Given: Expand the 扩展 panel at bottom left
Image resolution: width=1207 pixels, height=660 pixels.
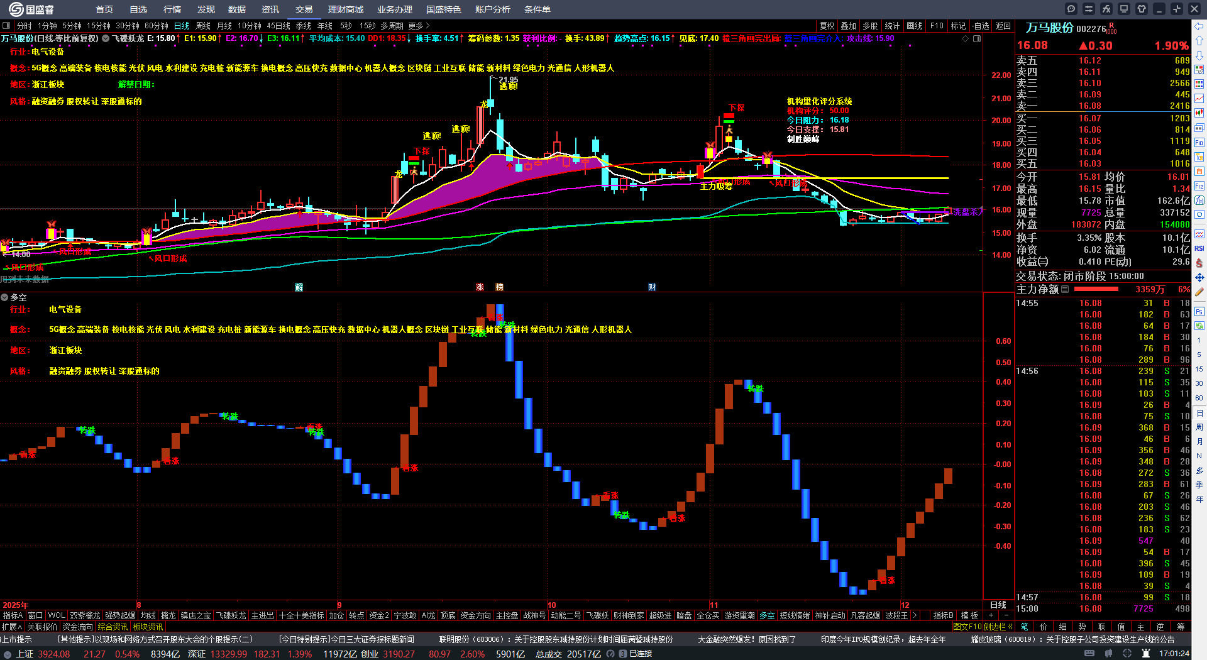Looking at the screenshot, I should click(x=11, y=627).
